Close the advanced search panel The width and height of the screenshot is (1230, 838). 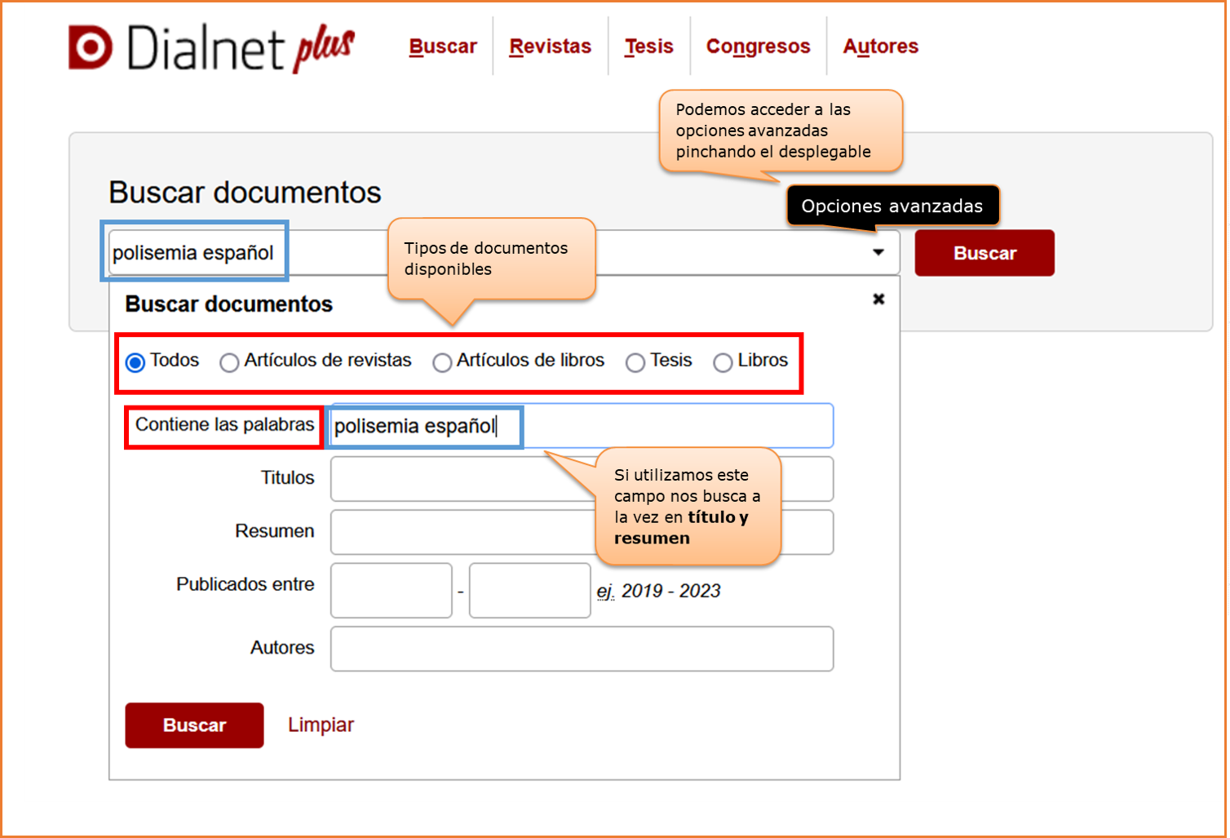[878, 299]
